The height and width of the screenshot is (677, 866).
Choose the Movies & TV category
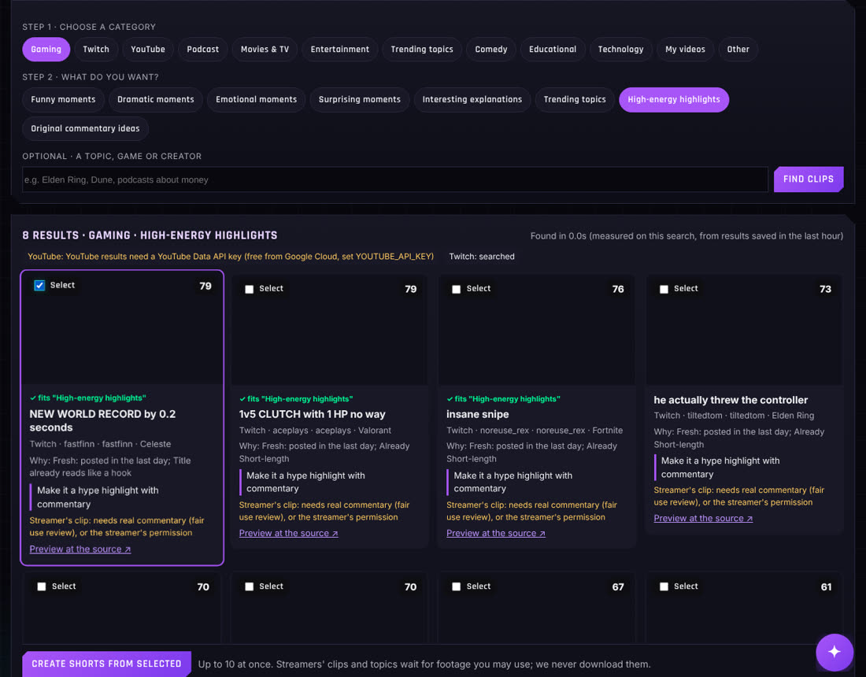pyautogui.click(x=265, y=49)
